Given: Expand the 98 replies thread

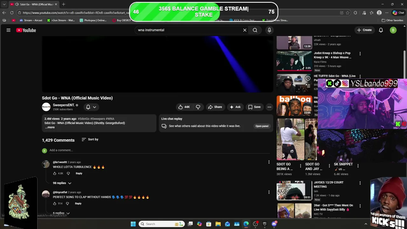Looking at the screenshot, I should click(62, 183).
